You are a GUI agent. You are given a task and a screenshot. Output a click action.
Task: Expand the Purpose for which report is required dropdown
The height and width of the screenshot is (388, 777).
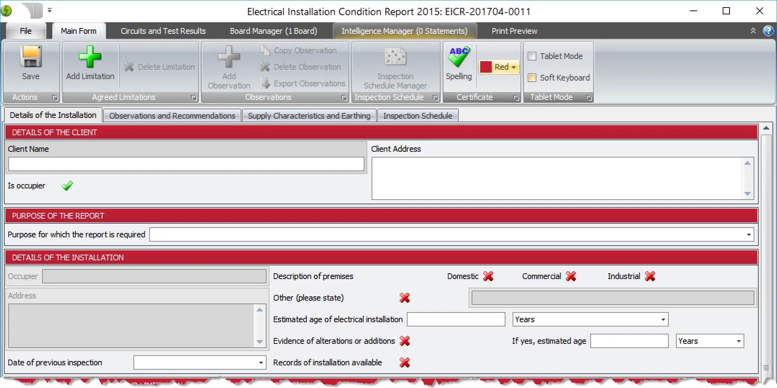[749, 234]
